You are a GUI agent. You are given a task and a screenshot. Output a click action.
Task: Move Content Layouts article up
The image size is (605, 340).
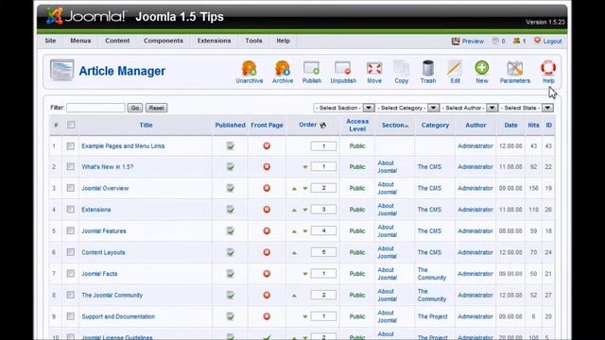(294, 253)
